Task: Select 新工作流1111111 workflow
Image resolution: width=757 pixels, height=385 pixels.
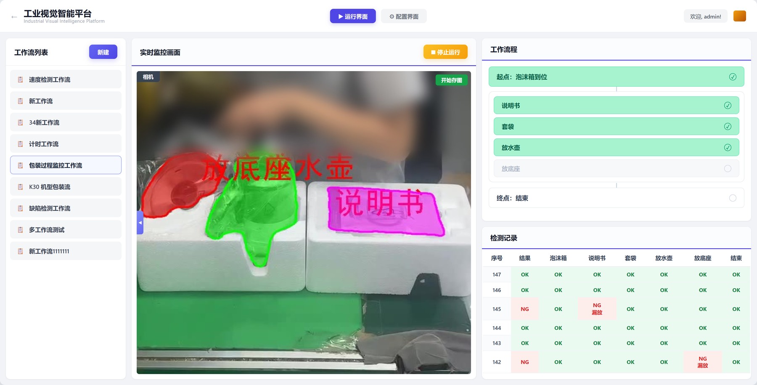Action: pyautogui.click(x=66, y=251)
